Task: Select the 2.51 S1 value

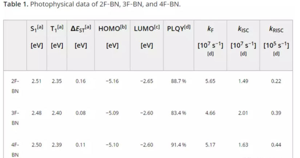Action: (x=36, y=81)
